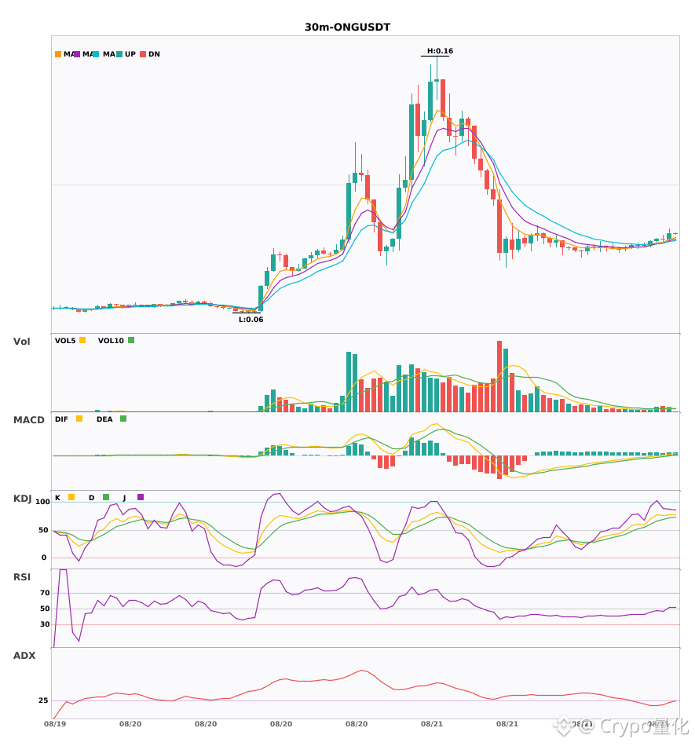Viewport: 695px width, 746px height.
Task: Select the RSI panel label
Action: pos(22,576)
